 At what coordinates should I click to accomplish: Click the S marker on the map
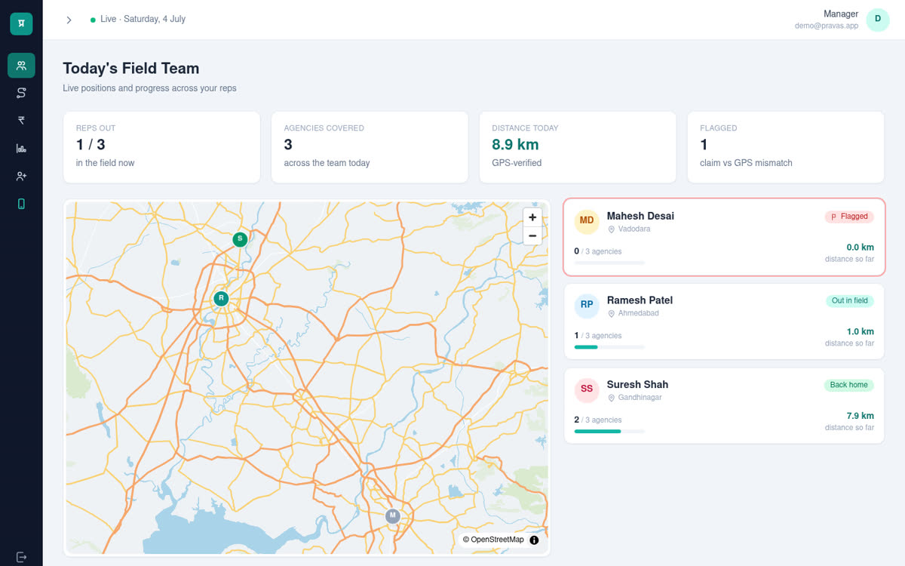pyautogui.click(x=240, y=239)
